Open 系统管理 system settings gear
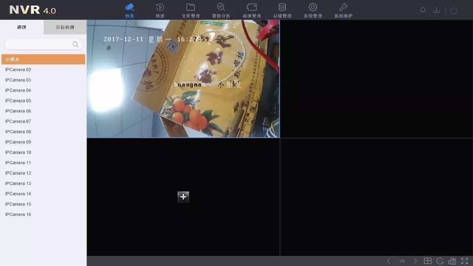Screen dimensions: 473x266 click(313, 10)
